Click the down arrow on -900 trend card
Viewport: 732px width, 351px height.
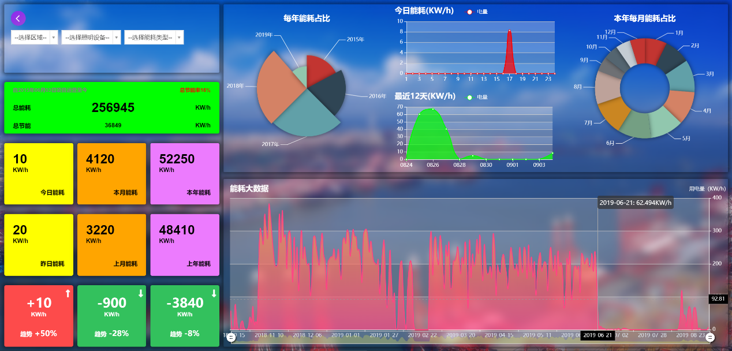141,294
